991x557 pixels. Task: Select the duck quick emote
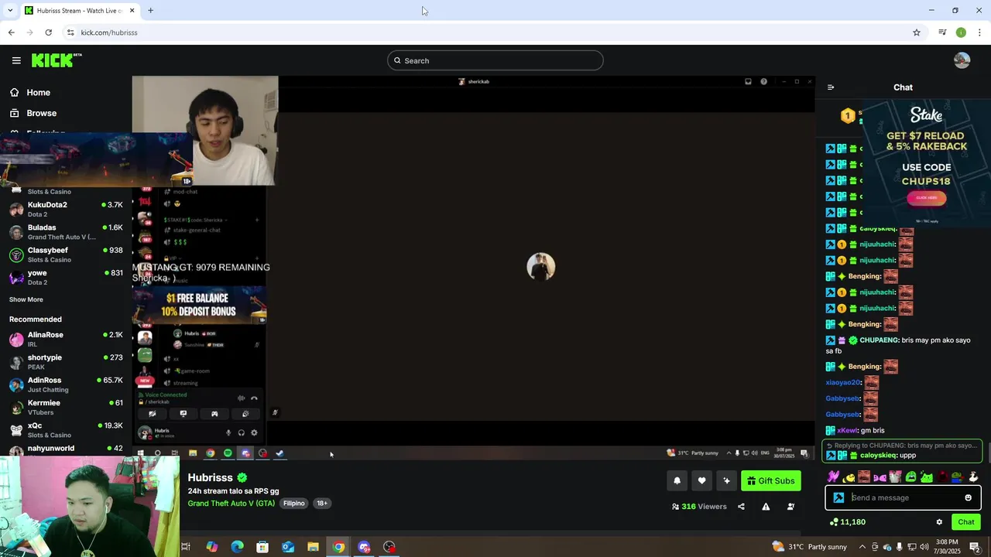pos(973,477)
